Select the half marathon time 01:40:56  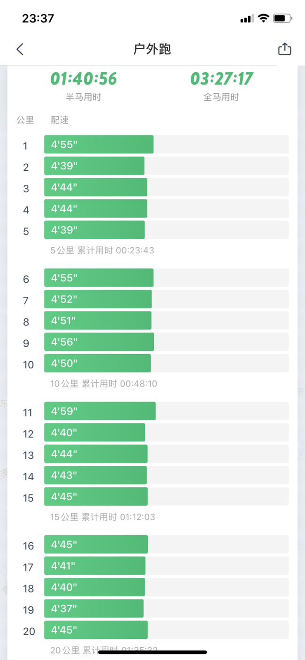point(84,78)
